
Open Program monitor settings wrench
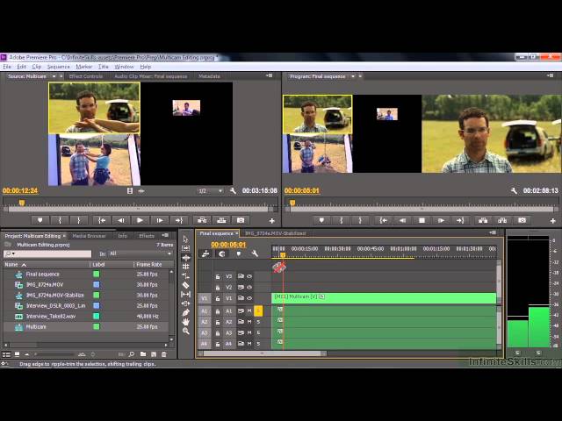(514, 191)
